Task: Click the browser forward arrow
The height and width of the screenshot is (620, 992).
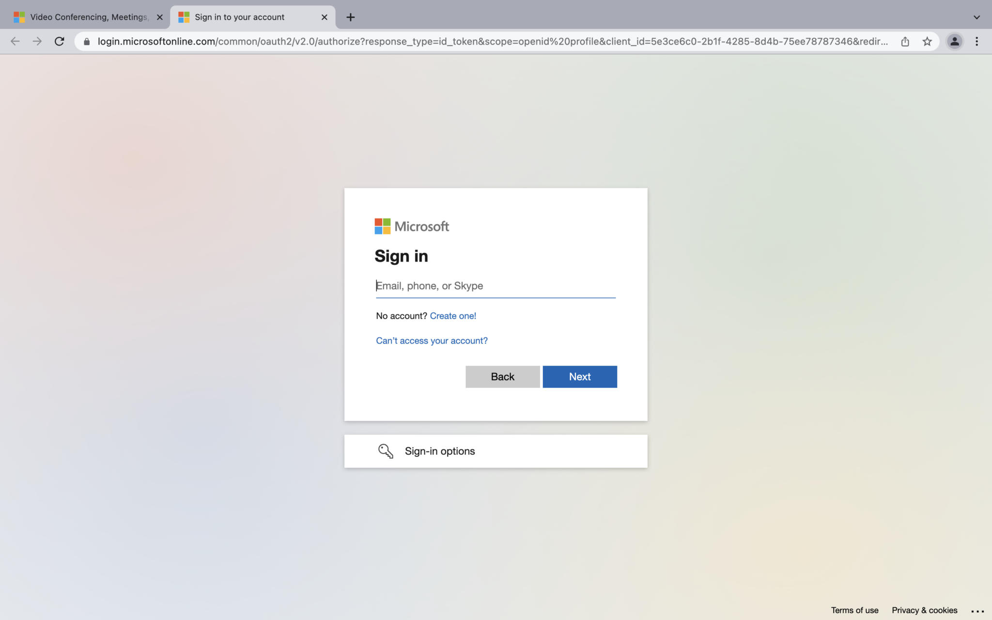Action: (37, 42)
